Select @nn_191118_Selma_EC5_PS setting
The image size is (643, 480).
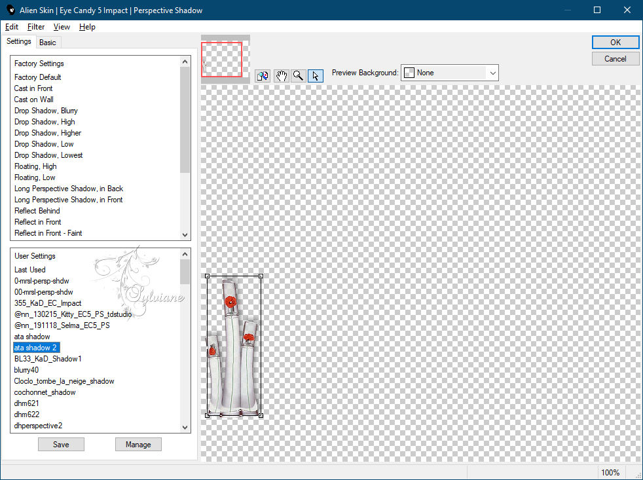coord(62,325)
